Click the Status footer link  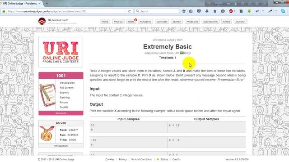pyautogui.click(x=164, y=159)
